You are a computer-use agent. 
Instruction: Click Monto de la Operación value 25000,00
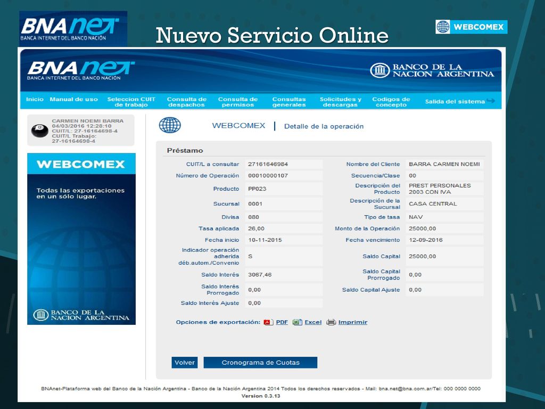[444, 228]
